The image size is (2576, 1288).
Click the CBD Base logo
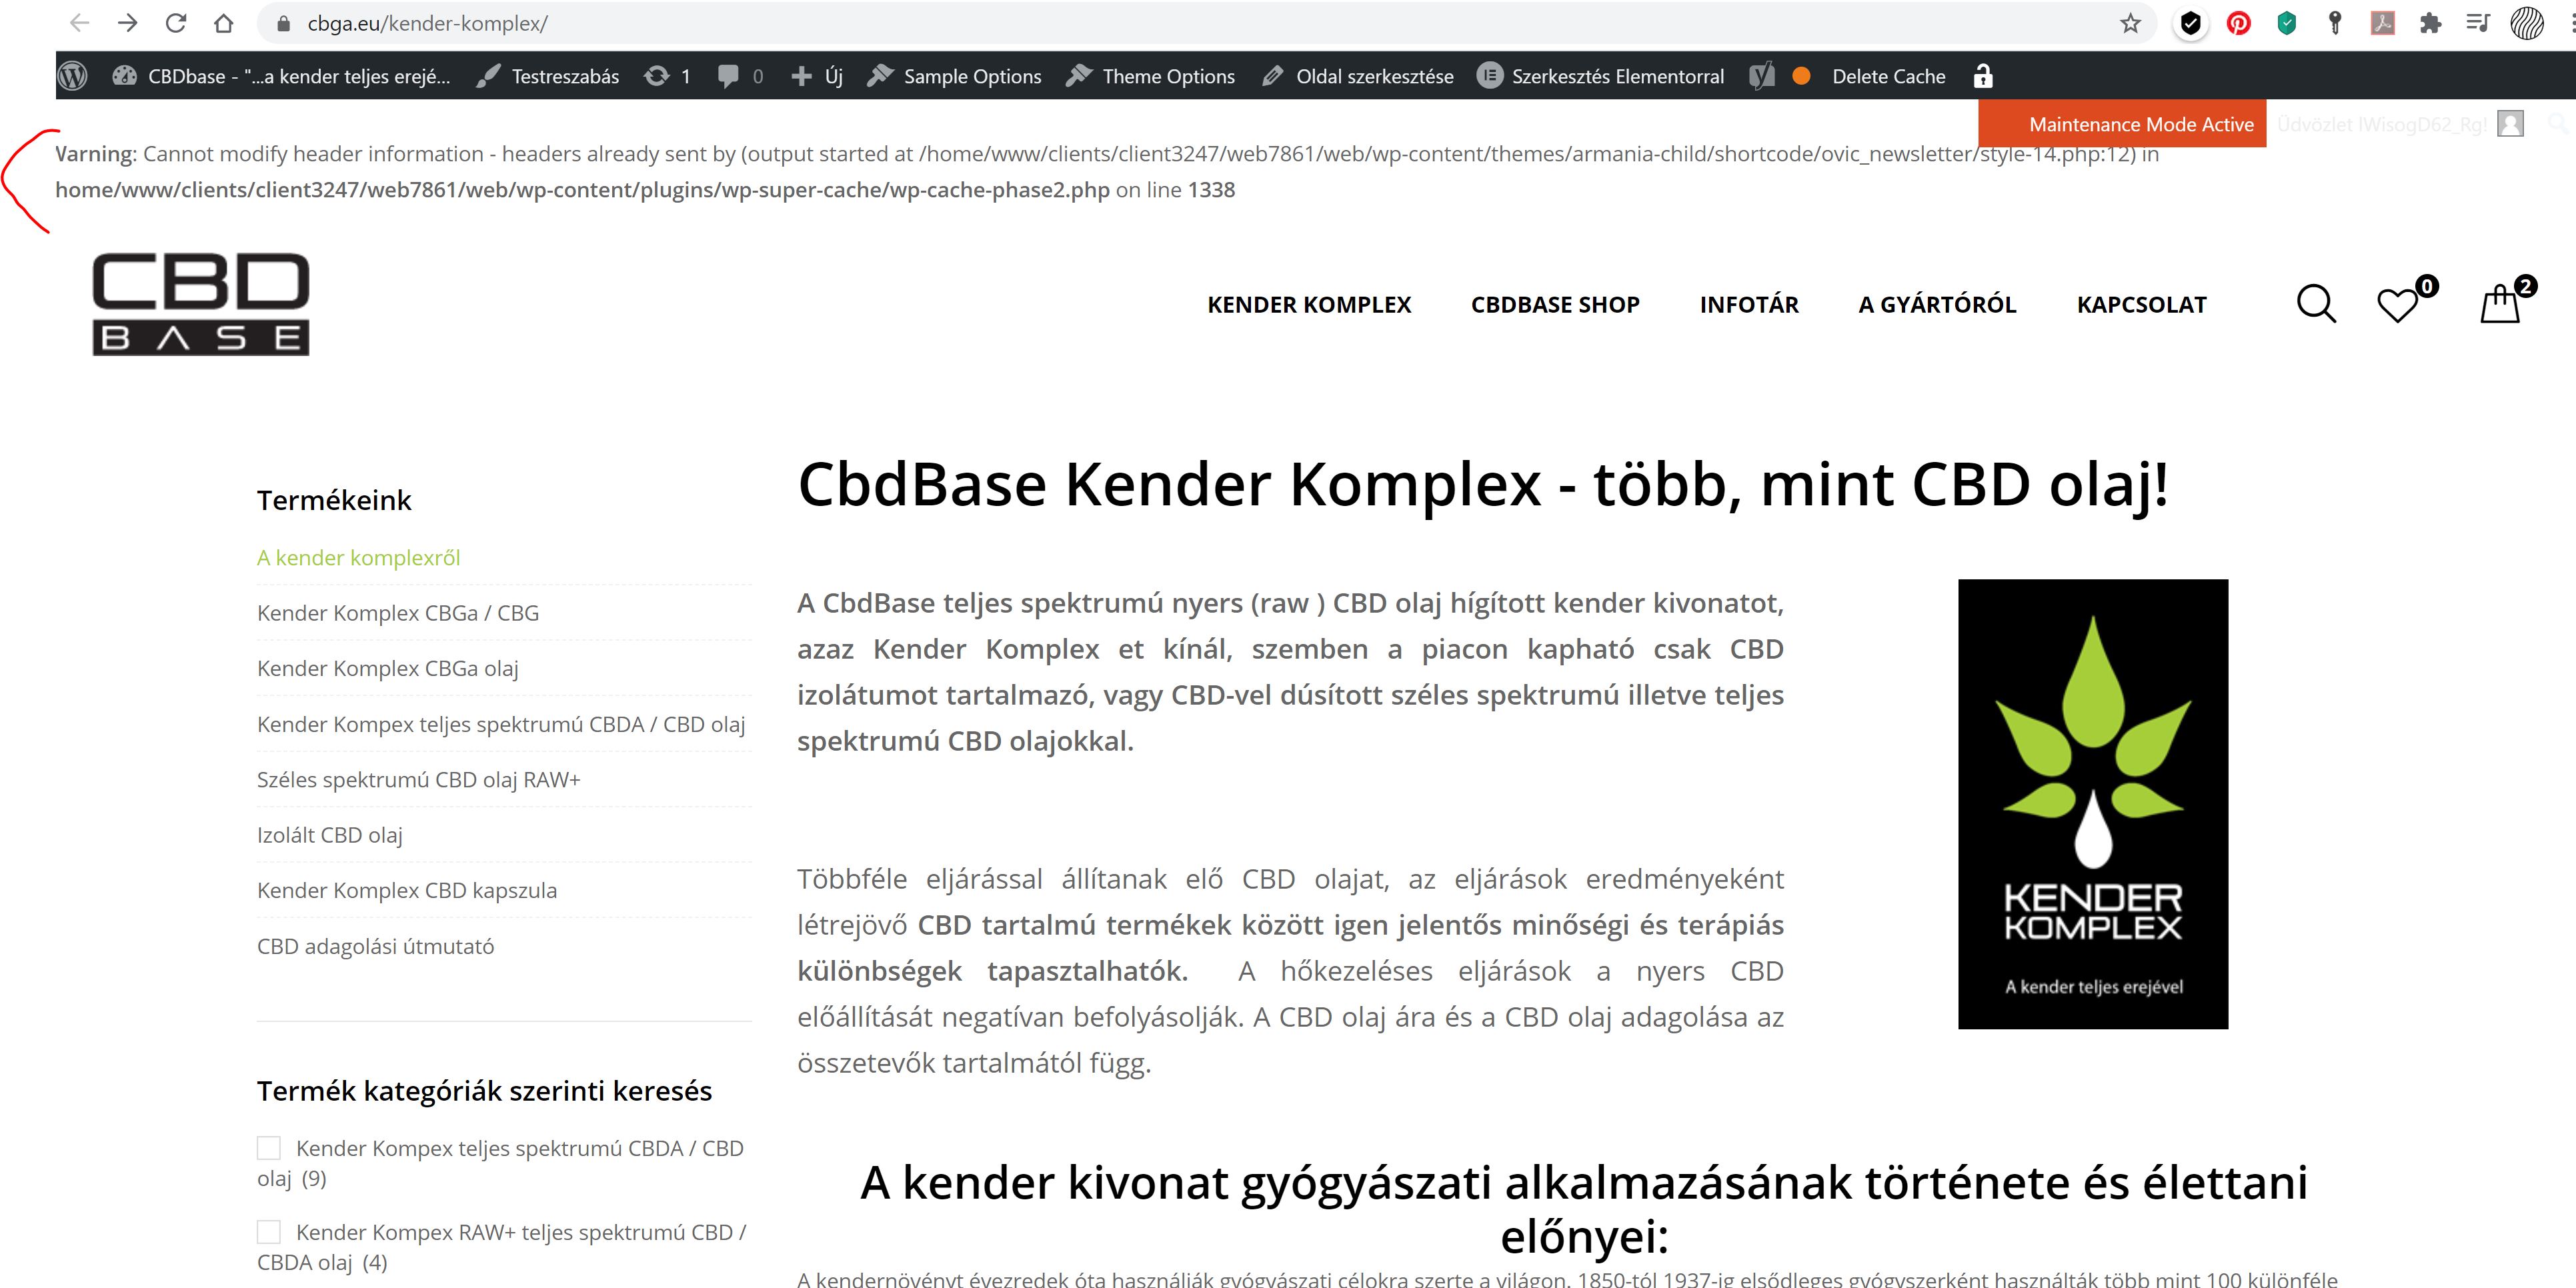click(201, 304)
